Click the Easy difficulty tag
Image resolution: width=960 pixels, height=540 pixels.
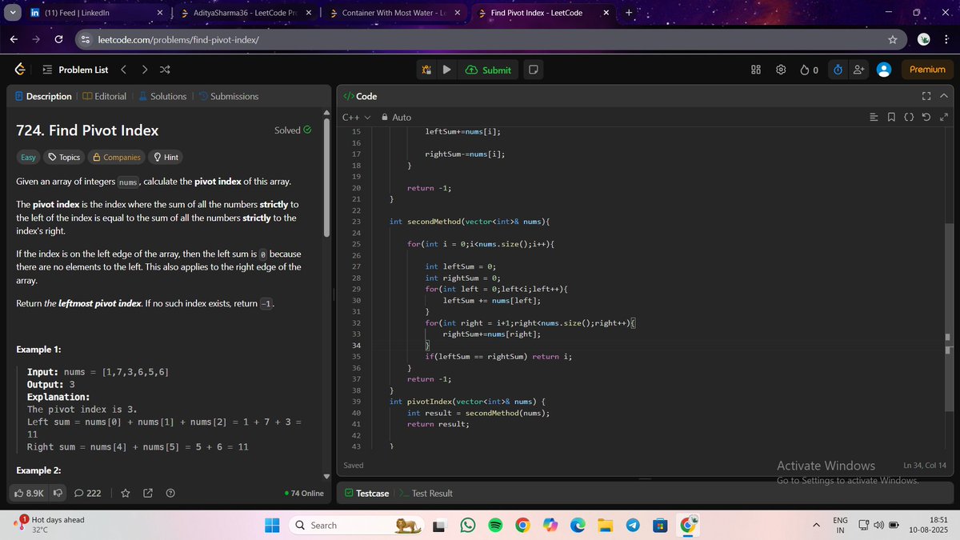[28, 157]
